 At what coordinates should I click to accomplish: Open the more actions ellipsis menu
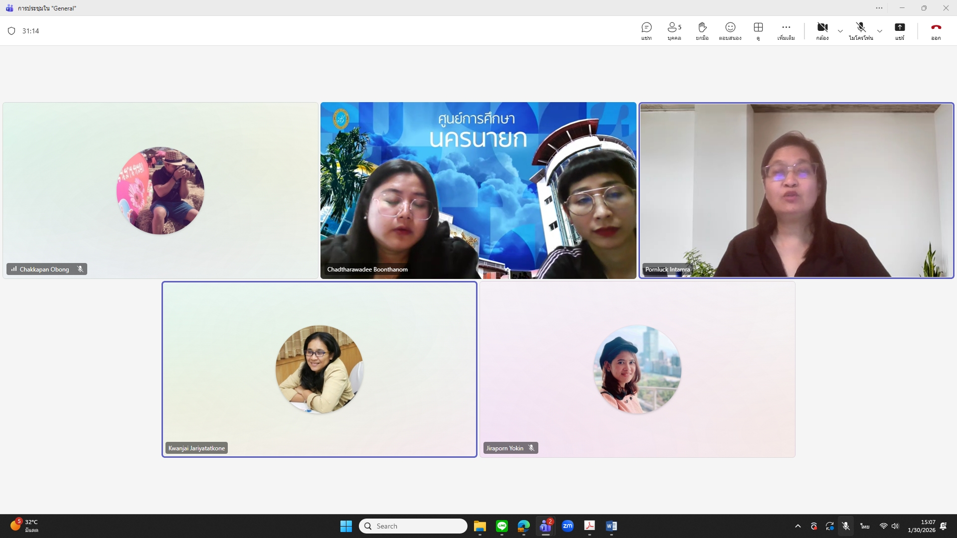pyautogui.click(x=786, y=30)
